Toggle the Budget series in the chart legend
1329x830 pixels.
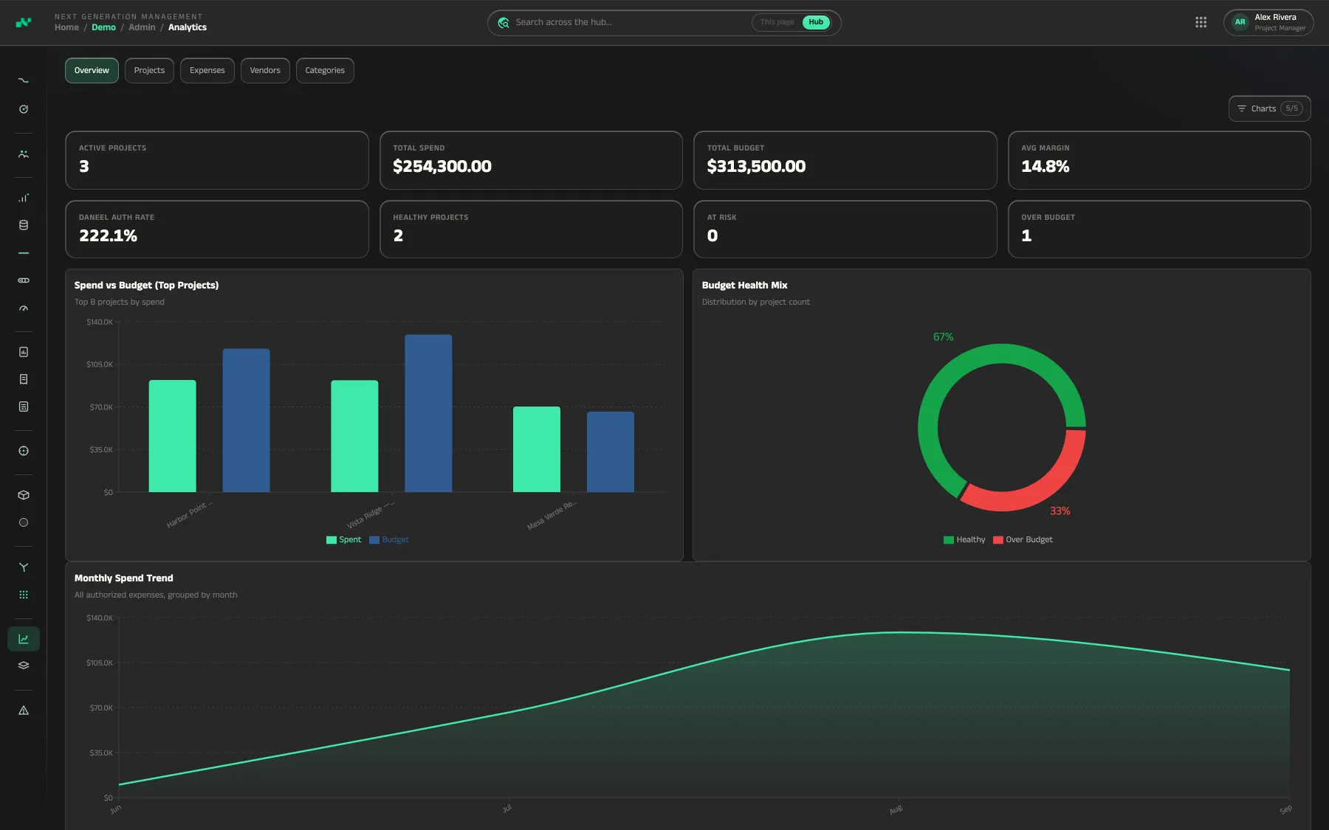(389, 540)
